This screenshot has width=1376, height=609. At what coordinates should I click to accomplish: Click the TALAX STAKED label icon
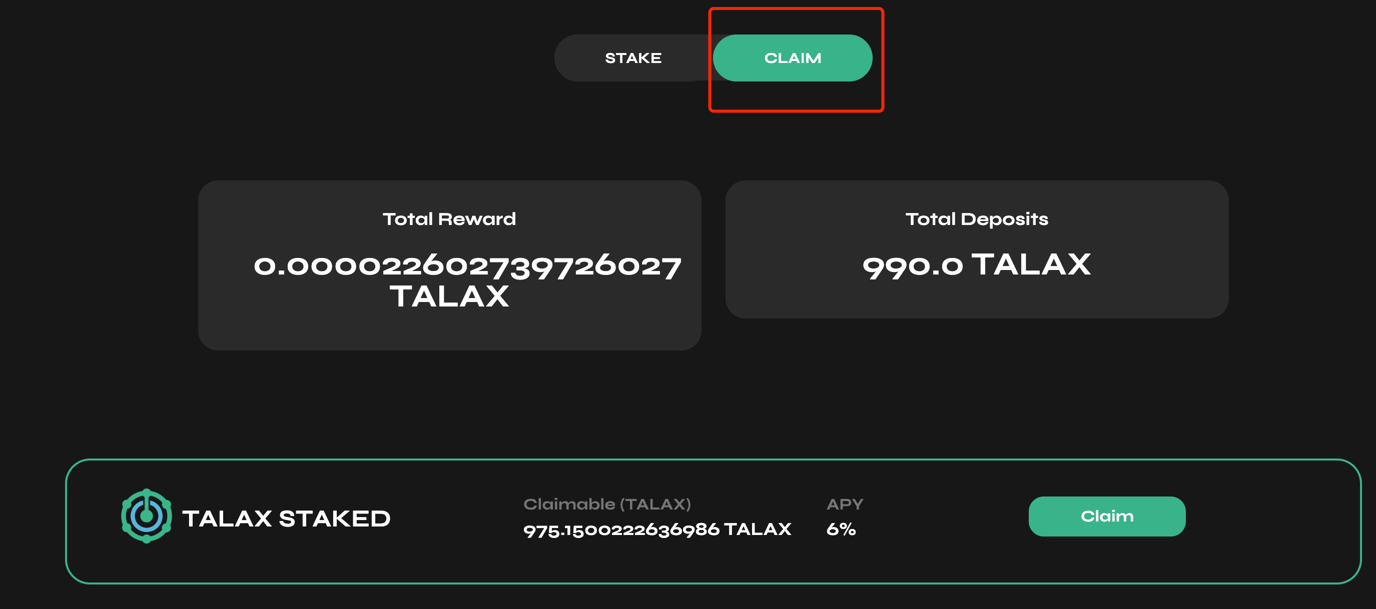[147, 516]
